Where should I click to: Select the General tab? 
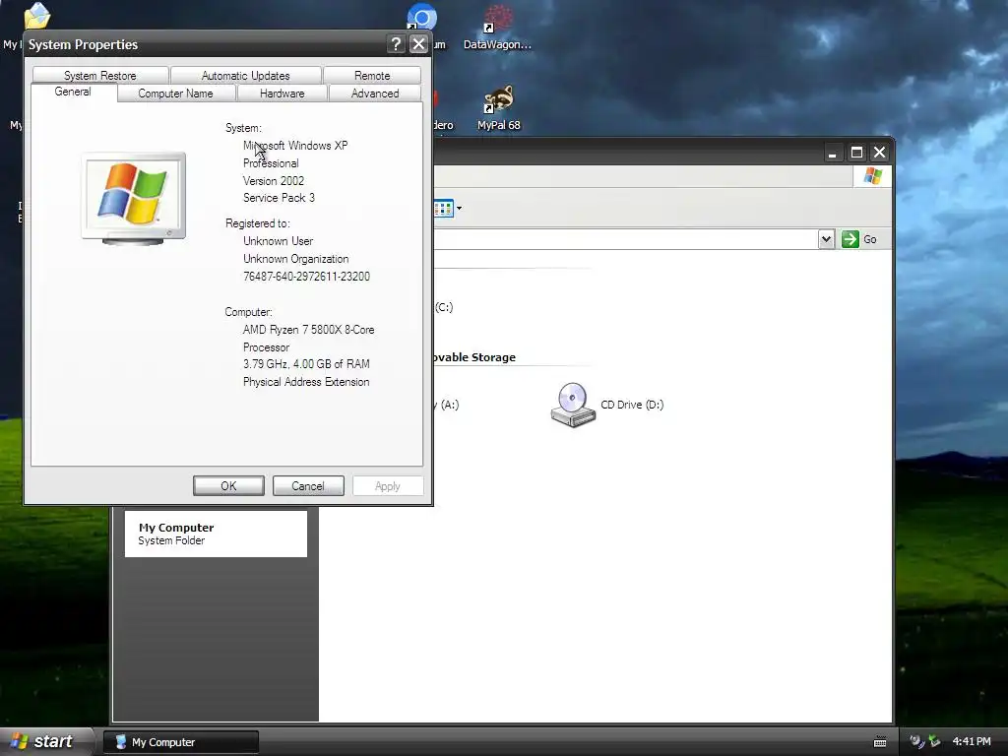coord(73,92)
